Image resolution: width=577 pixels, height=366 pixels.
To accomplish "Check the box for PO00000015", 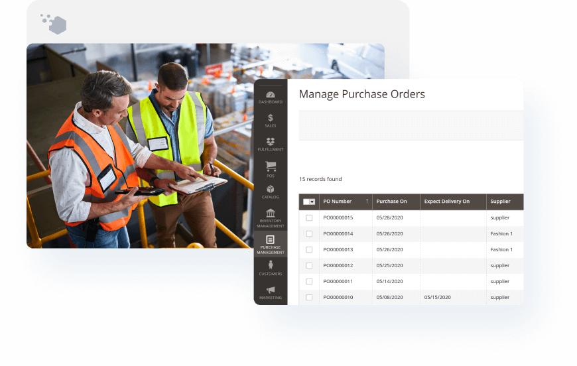I will coord(309,217).
